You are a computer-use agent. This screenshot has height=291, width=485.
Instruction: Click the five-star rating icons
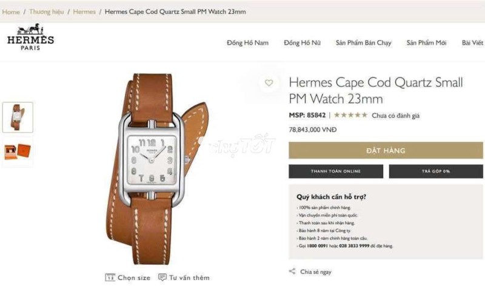coord(351,115)
